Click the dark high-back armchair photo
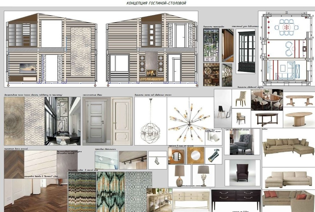The image size is (315, 212). 242,173
